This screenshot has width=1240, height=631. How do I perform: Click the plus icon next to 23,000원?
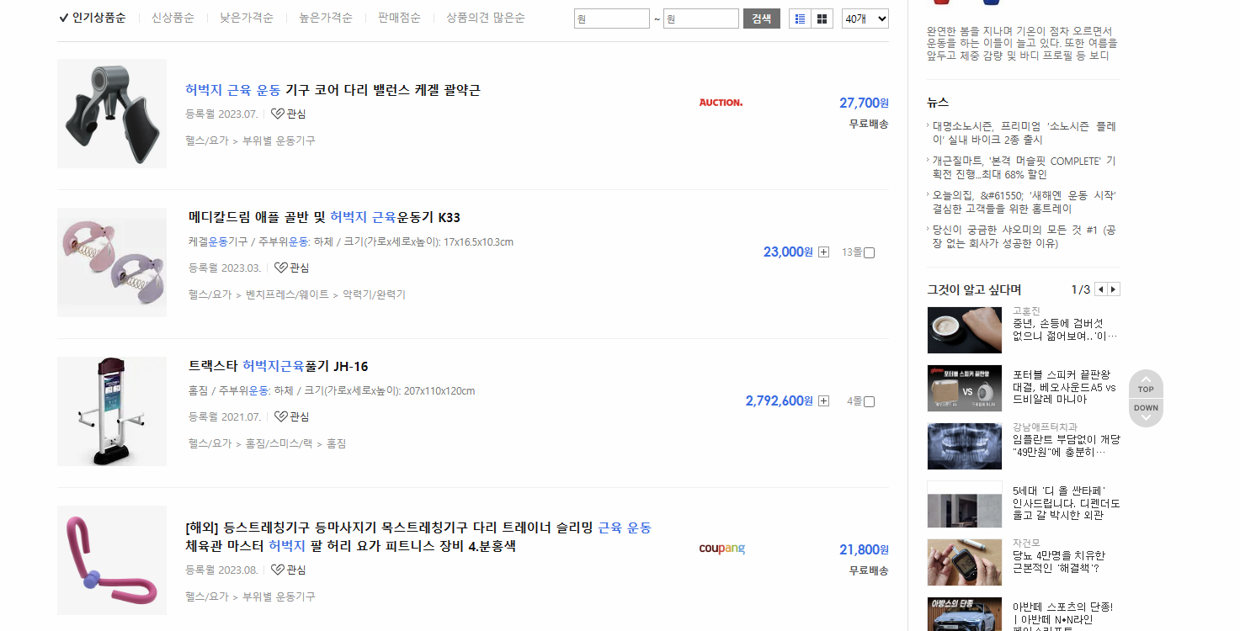pyautogui.click(x=823, y=252)
